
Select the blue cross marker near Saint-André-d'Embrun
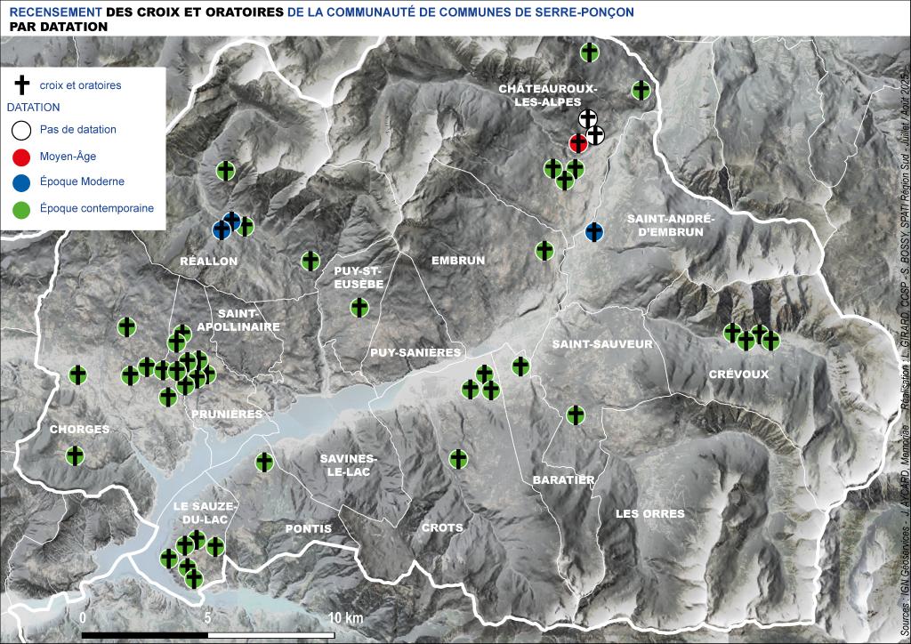coord(593,231)
